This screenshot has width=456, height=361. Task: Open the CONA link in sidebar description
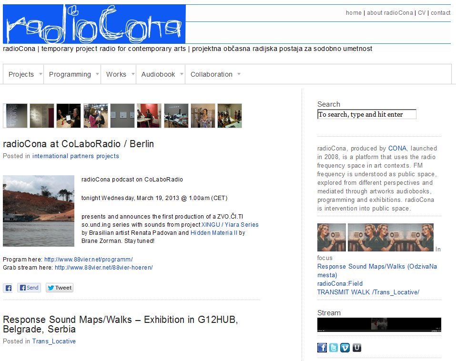[397, 148]
